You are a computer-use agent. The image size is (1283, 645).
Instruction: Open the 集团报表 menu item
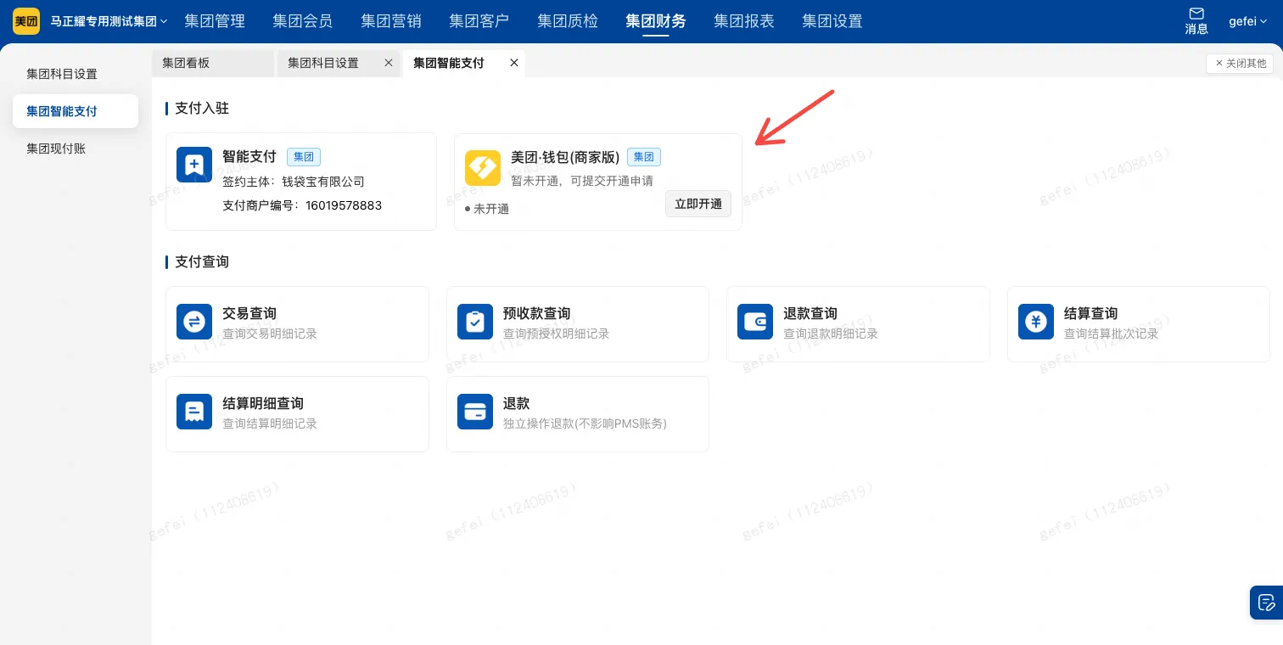(744, 21)
